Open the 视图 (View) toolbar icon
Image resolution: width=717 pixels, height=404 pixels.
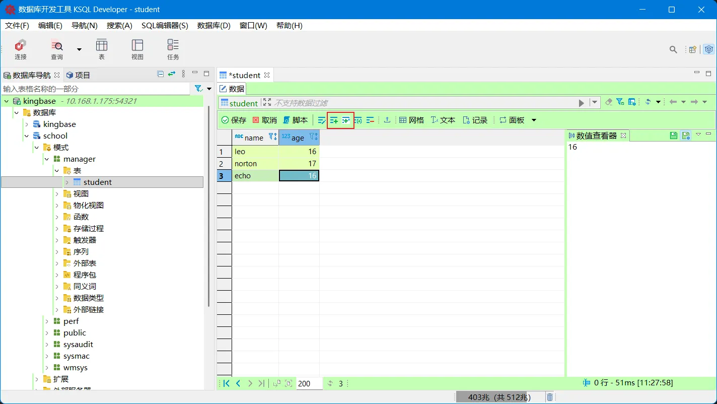tap(137, 49)
